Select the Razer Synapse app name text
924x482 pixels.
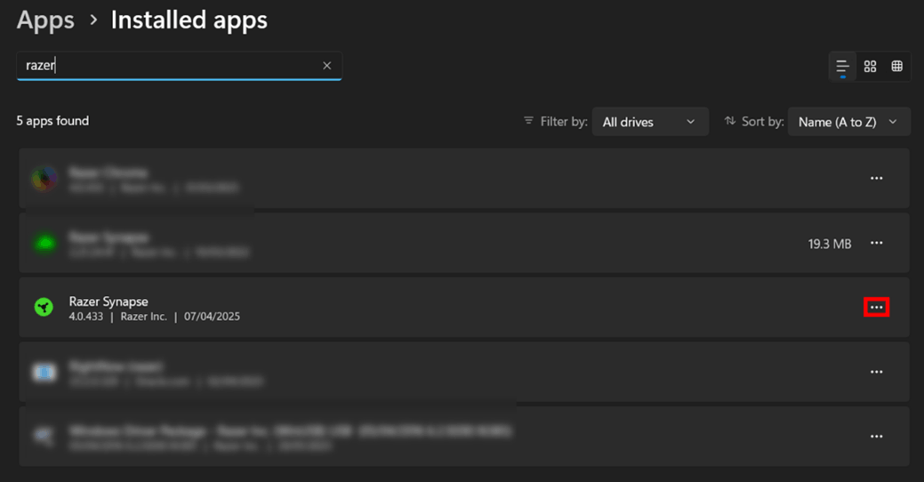click(108, 301)
